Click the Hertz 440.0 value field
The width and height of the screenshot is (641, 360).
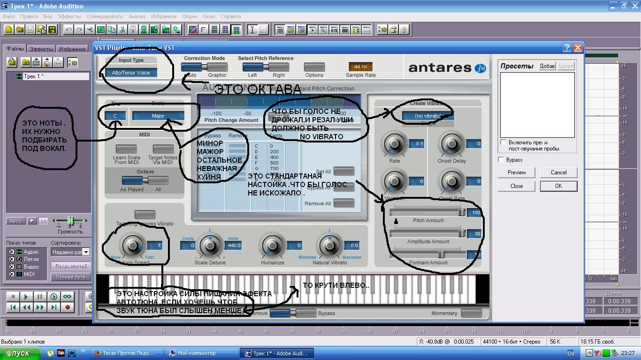point(233,245)
